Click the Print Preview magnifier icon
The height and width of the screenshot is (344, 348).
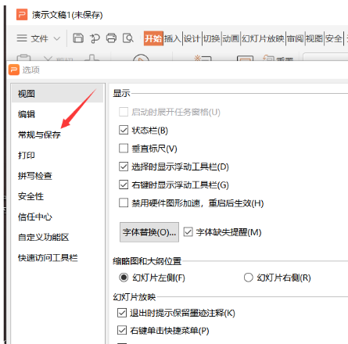(128, 38)
